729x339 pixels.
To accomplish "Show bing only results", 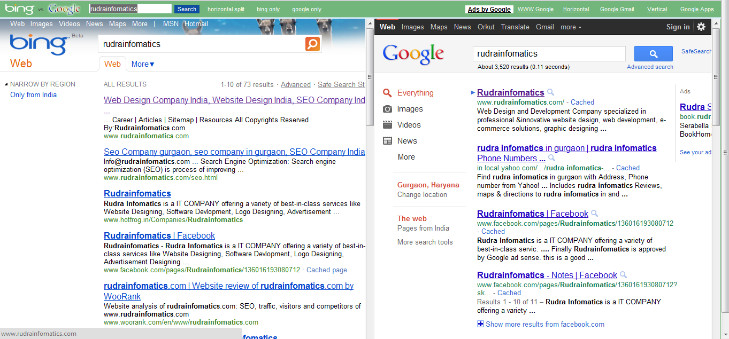I will (x=268, y=9).
